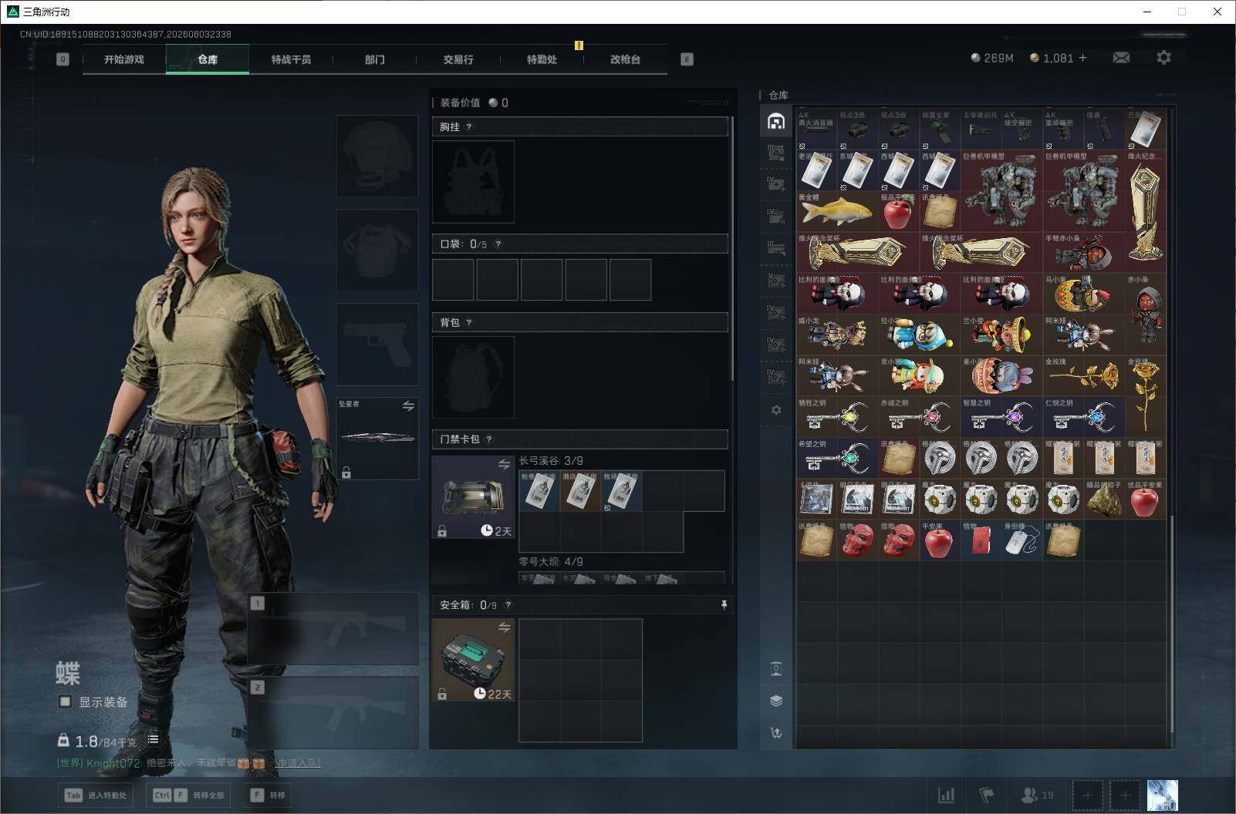The width and height of the screenshot is (1236, 814).
Task: Click the sort-and-organize icon at sidebar bottom
Action: (x=776, y=733)
